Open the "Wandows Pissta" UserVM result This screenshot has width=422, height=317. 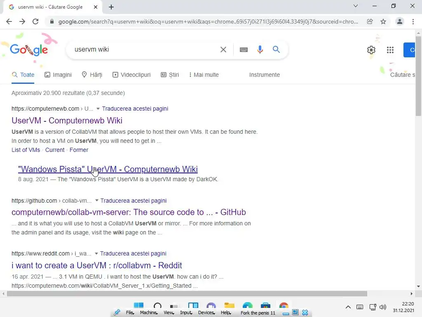(108, 169)
